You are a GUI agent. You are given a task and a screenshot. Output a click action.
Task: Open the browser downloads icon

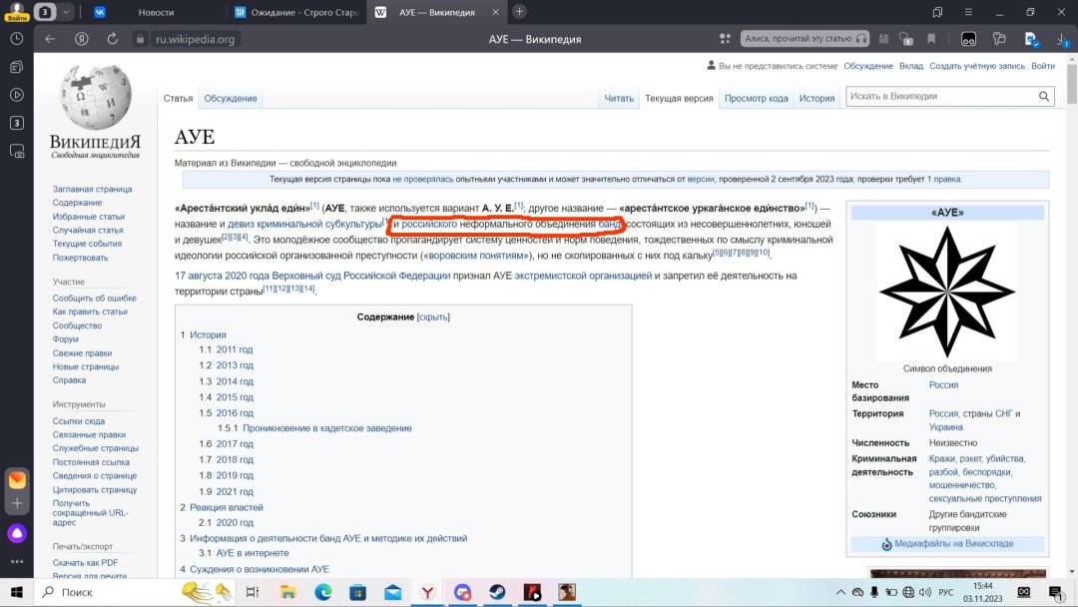pos(1062,39)
